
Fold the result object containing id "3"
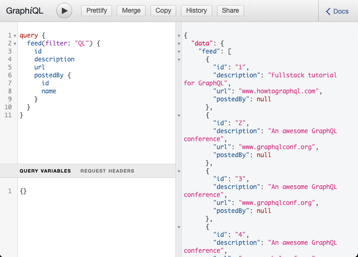(x=179, y=171)
